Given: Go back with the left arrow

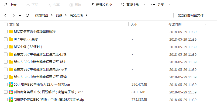Looking at the screenshot, I should (x=6, y=15).
